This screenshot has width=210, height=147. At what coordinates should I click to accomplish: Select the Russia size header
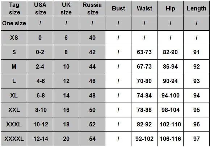tap(92, 9)
